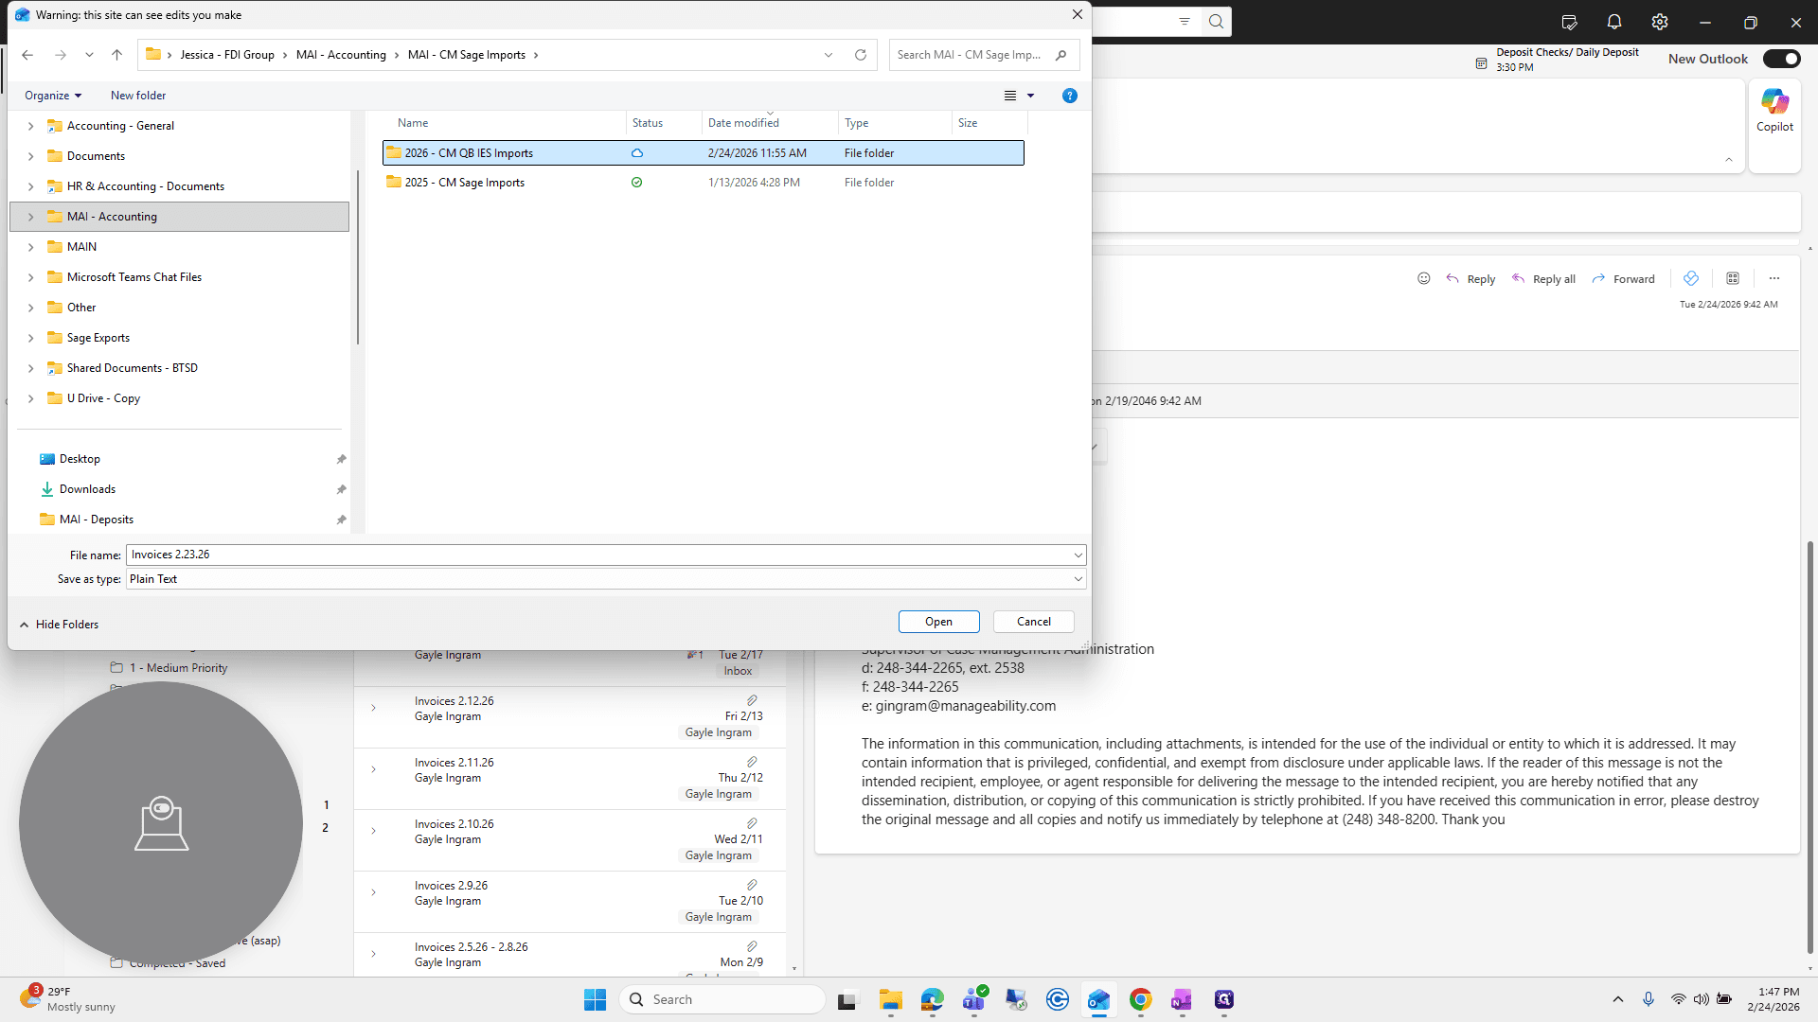Select 2025 - CM Sage Imports folder

tap(703, 183)
